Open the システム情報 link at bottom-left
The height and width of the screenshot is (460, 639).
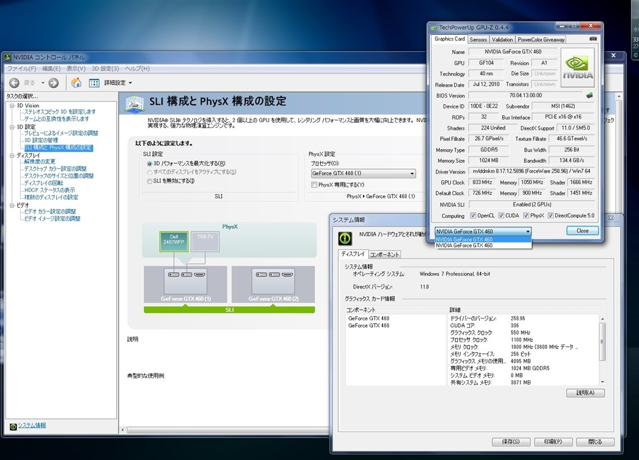pos(32,425)
